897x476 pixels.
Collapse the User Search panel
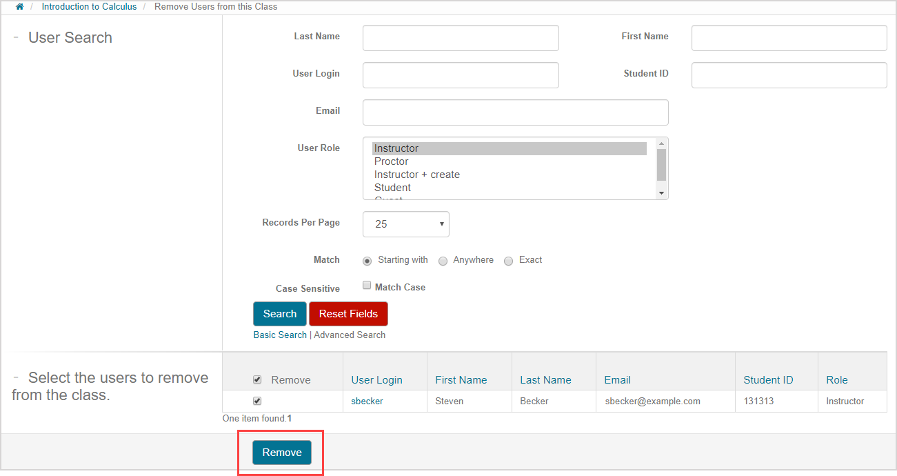pos(17,37)
